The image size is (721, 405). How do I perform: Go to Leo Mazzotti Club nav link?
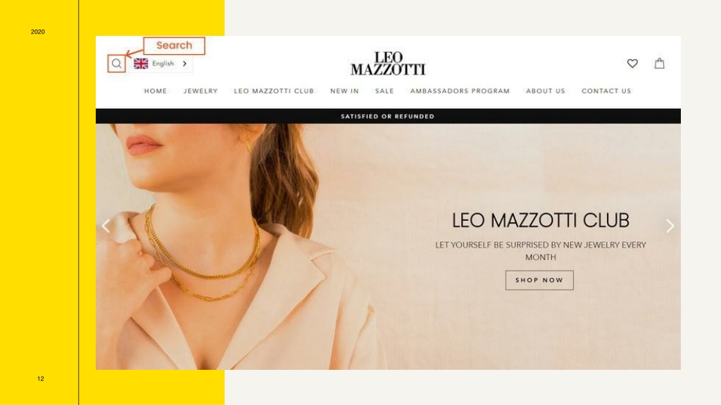[x=274, y=91]
